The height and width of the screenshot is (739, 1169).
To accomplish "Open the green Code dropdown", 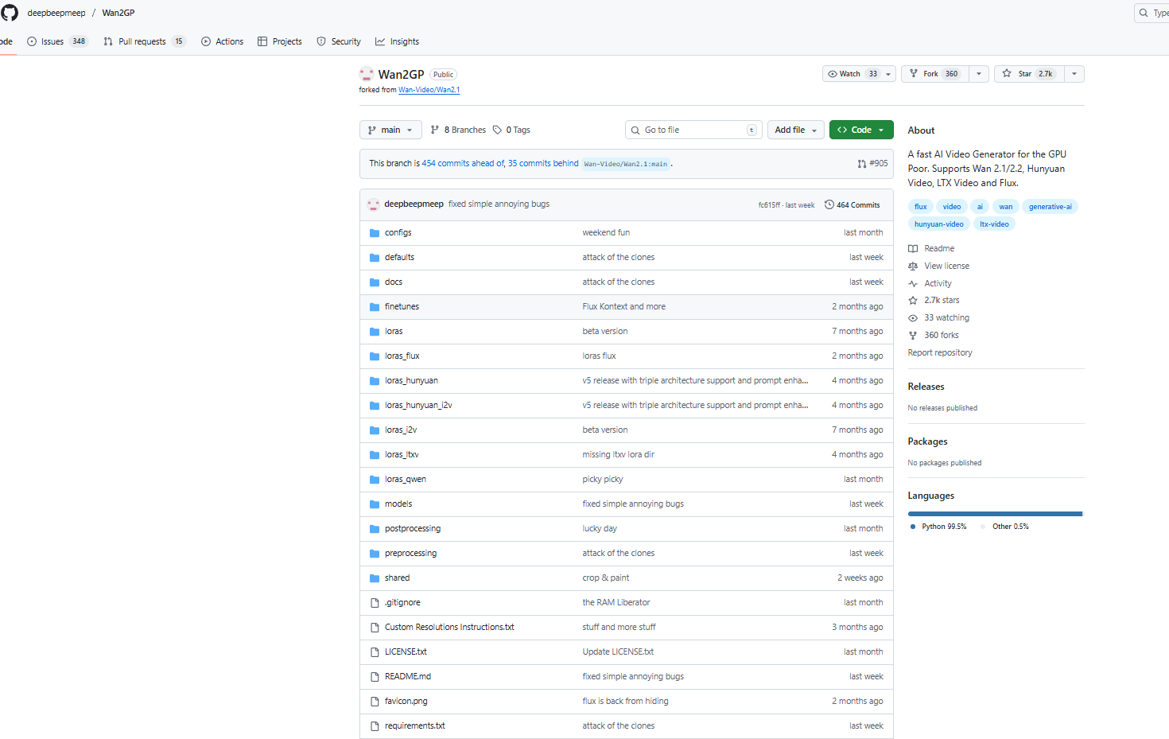I will 861,130.
